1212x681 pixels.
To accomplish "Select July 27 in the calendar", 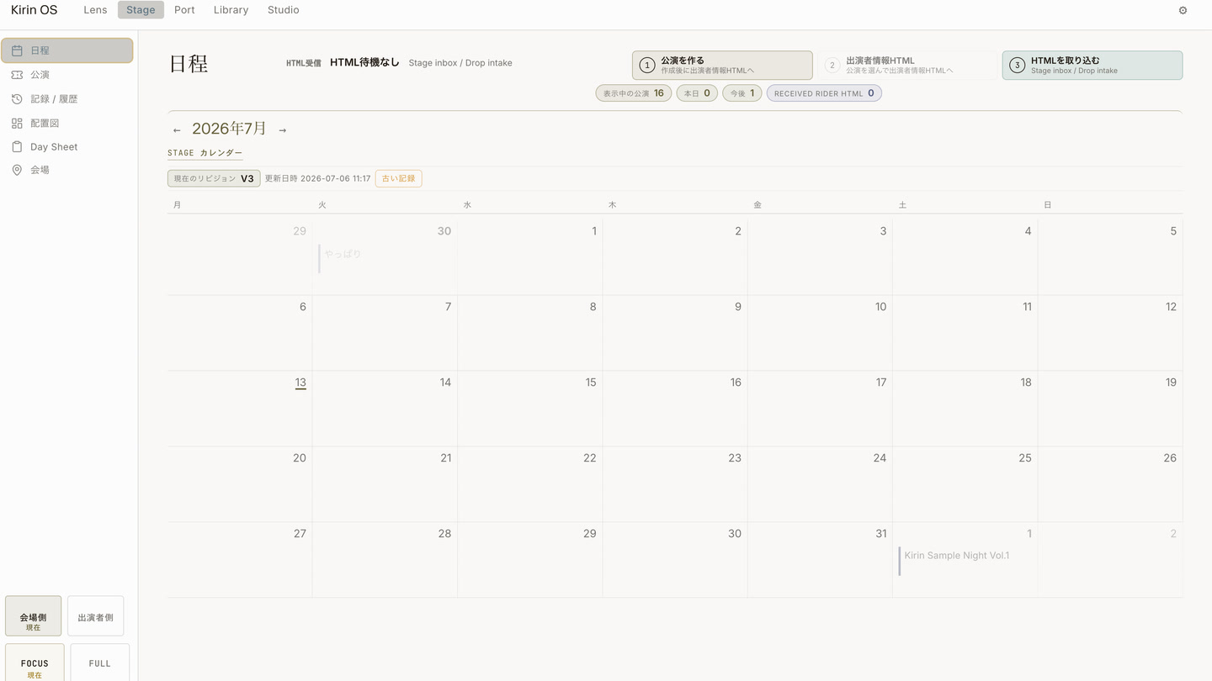I will coord(240,559).
